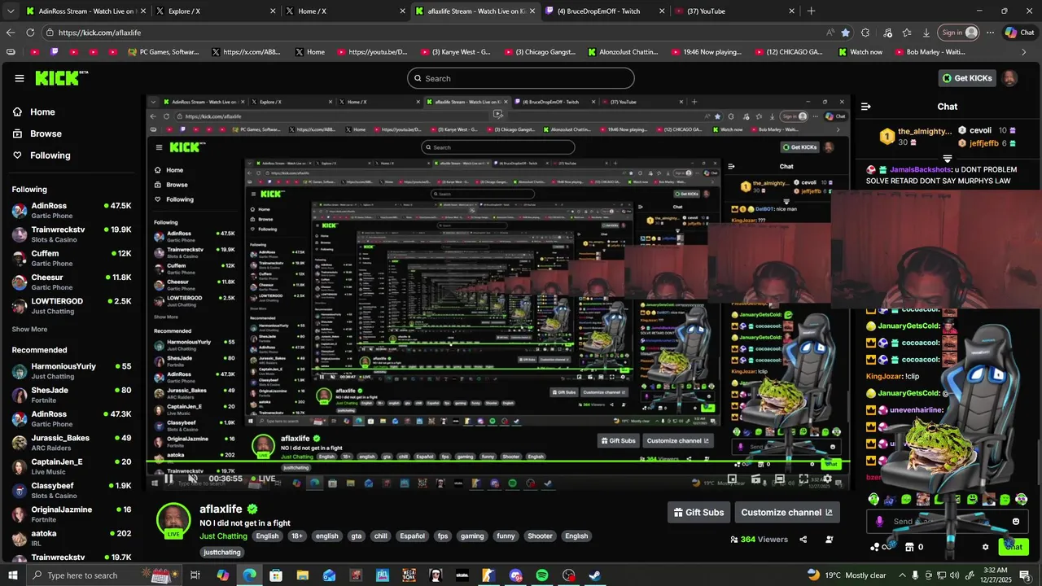Open the Kick sidebar hamburger menu
Viewport: 1042px width, 586px height.
point(20,78)
